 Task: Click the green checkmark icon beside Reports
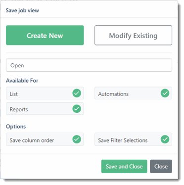click(77, 109)
